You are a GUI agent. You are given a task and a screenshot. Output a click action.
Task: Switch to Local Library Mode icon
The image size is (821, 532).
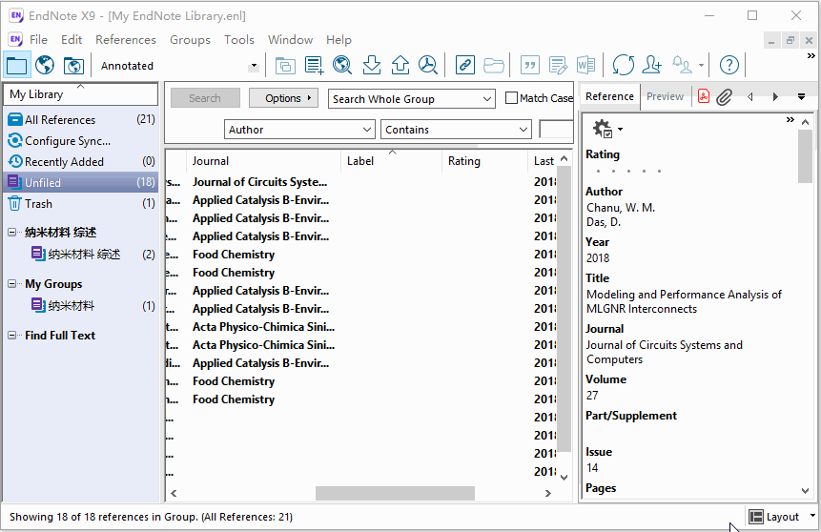coord(17,66)
